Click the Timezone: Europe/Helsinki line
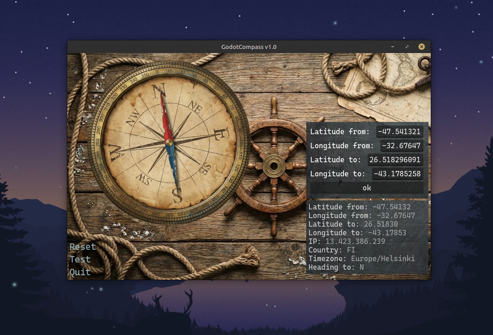The image size is (493, 335). click(362, 258)
